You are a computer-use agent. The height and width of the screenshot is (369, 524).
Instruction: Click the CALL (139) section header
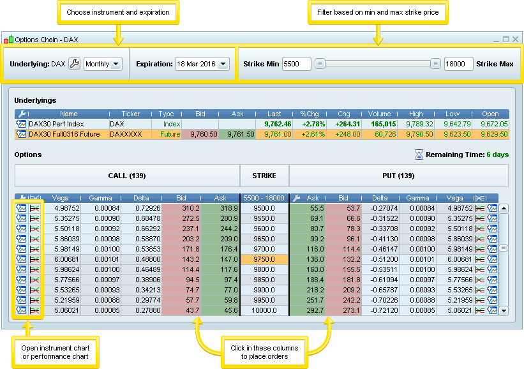pyautogui.click(x=127, y=176)
